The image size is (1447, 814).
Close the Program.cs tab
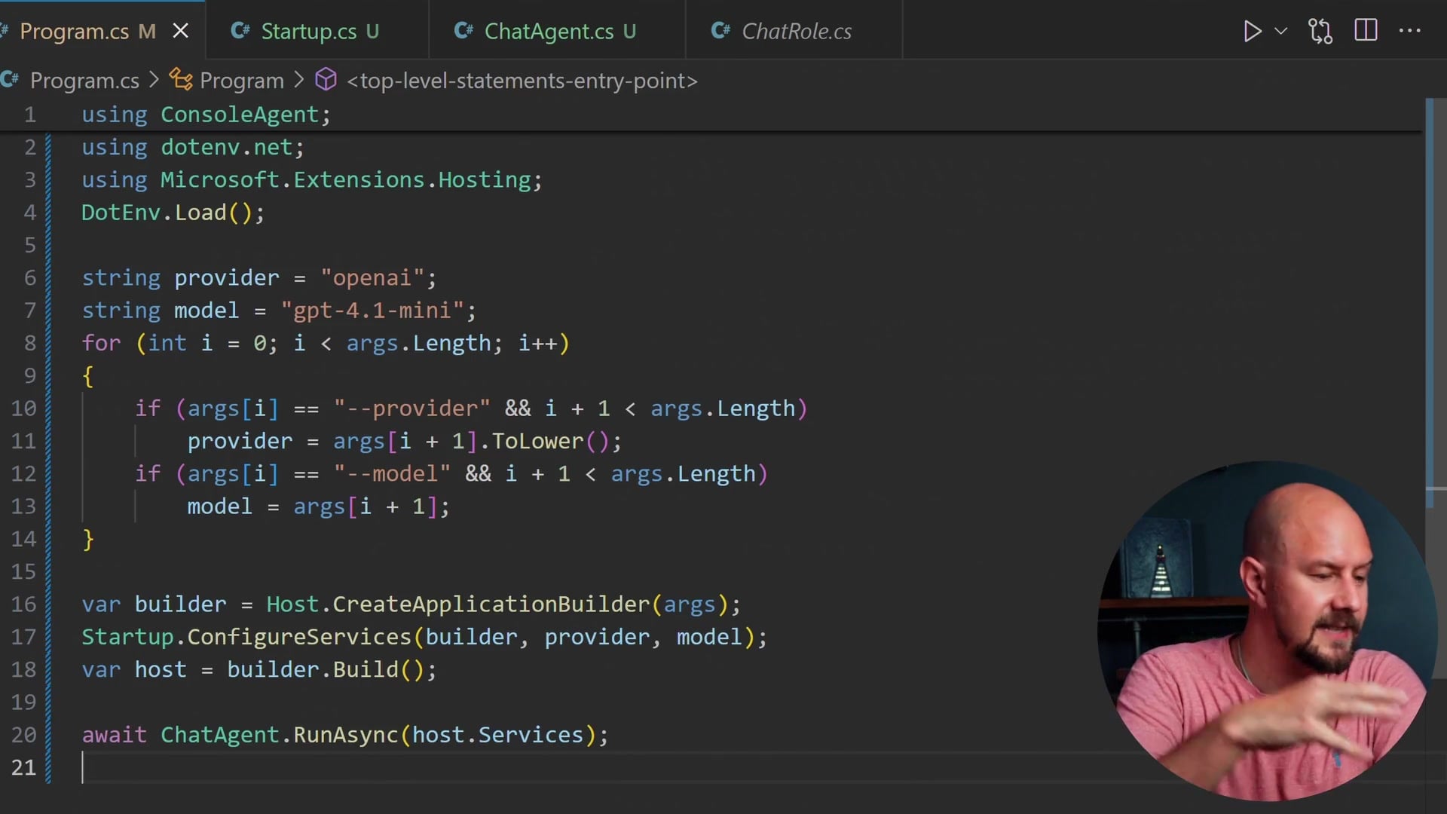click(x=180, y=31)
